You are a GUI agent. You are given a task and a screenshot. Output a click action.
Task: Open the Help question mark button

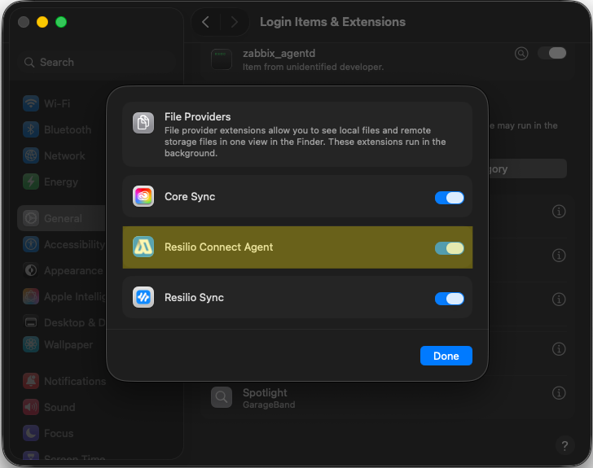coord(564,446)
